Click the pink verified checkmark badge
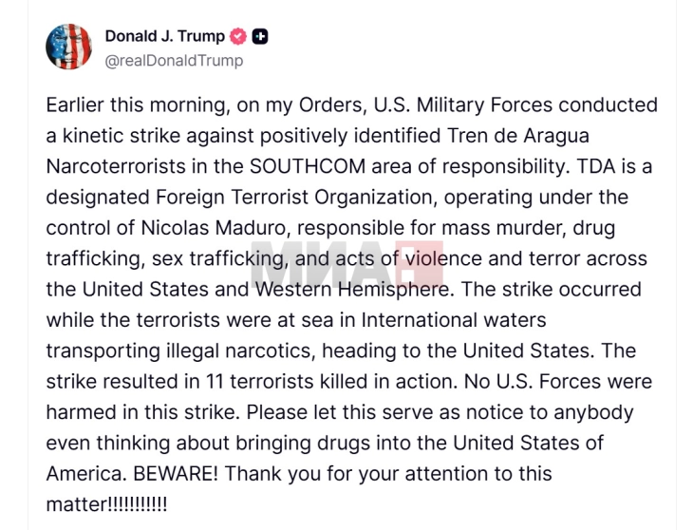This screenshot has height=530, width=693. (238, 37)
